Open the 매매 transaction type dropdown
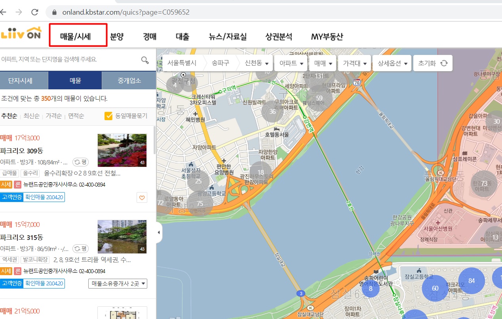 click(x=323, y=63)
